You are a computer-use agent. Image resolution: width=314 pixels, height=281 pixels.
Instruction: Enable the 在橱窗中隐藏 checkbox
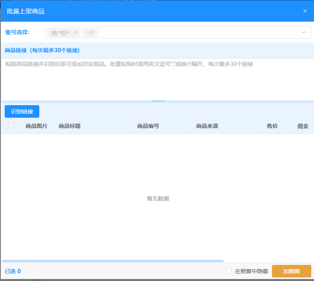(229, 271)
